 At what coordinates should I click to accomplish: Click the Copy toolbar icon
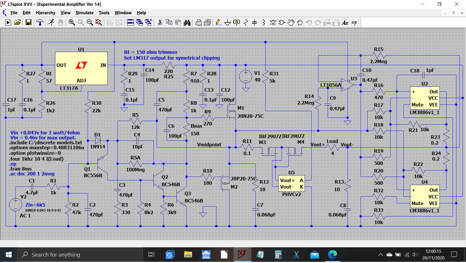coord(169,22)
